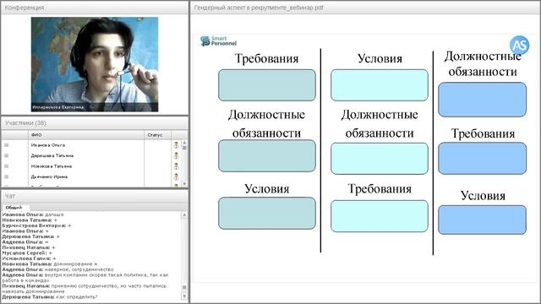Click the gray box under first-column Должностные обязанности

(x=267, y=155)
